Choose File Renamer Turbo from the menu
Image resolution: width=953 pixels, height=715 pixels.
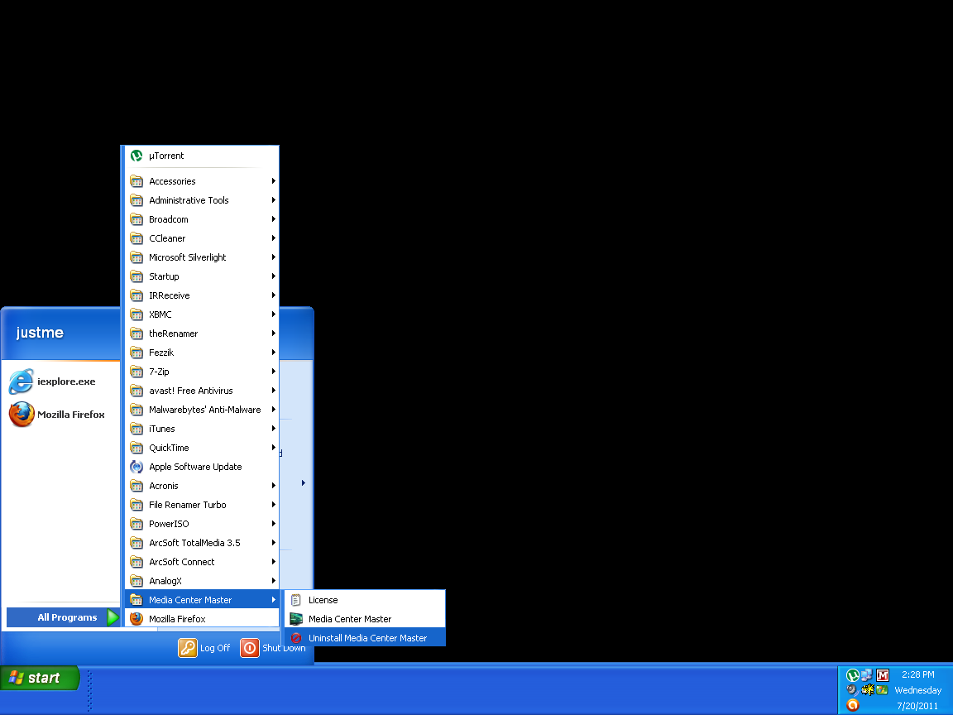click(202, 506)
